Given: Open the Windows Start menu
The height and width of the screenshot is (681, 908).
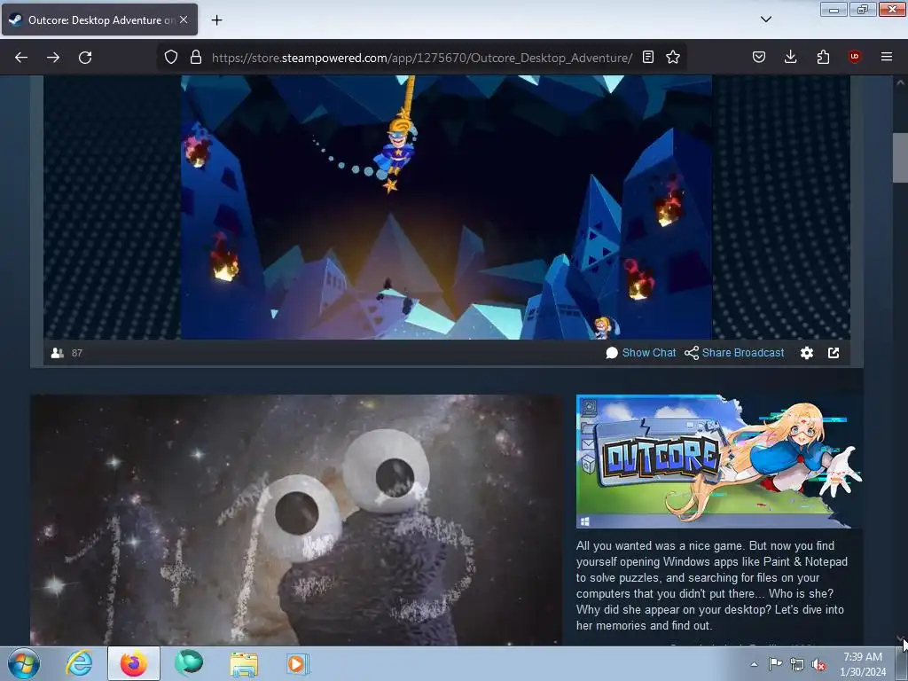Looking at the screenshot, I should pyautogui.click(x=24, y=663).
